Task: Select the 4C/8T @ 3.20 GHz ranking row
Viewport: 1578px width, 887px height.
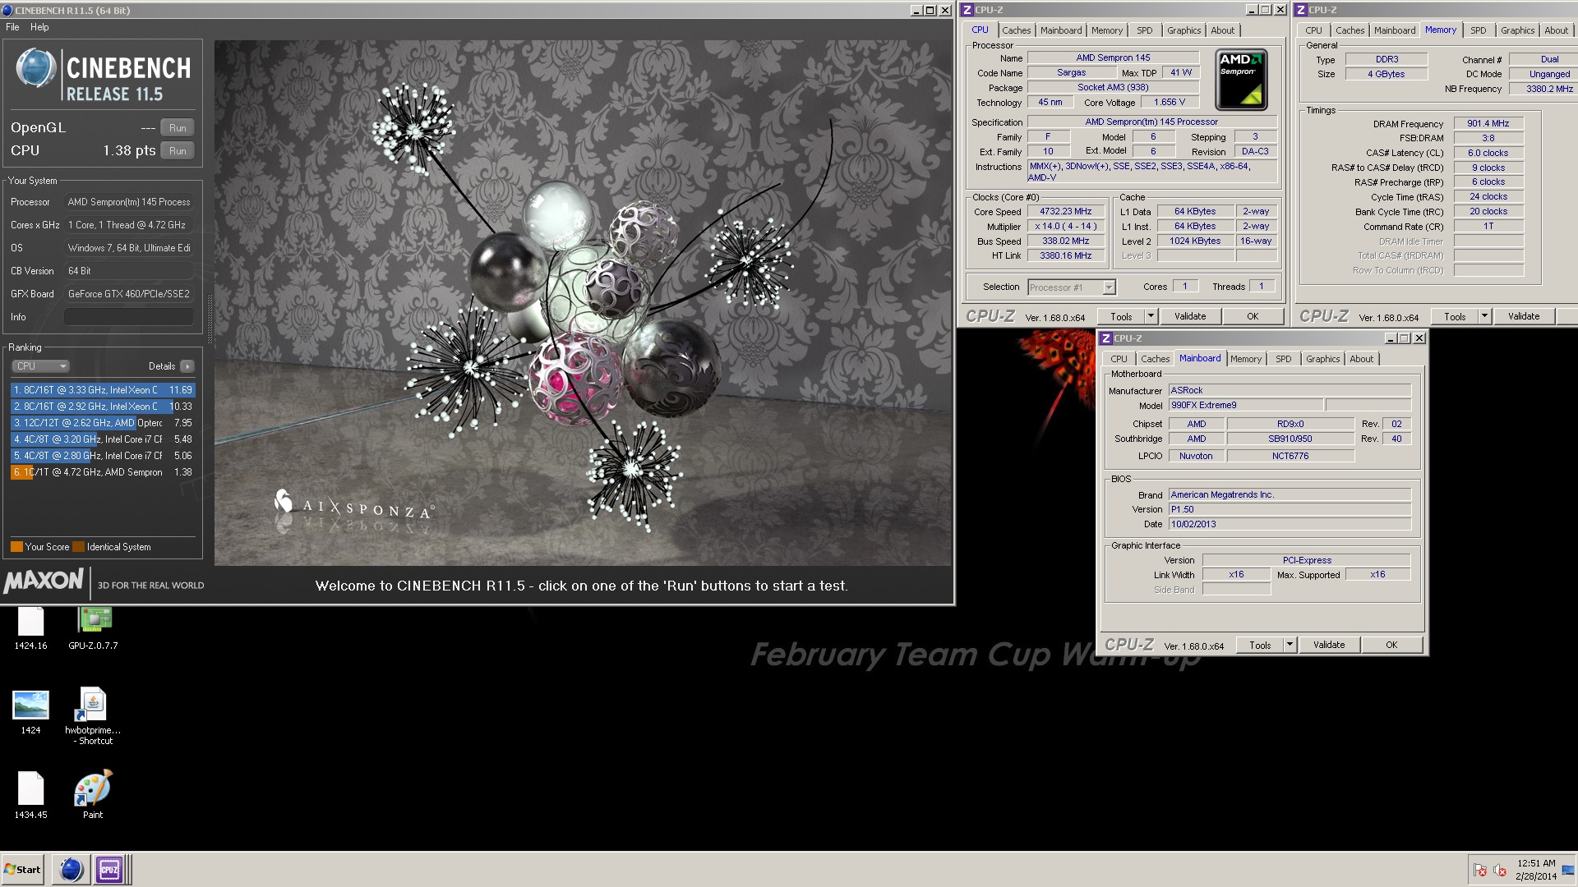Action: tap(103, 439)
